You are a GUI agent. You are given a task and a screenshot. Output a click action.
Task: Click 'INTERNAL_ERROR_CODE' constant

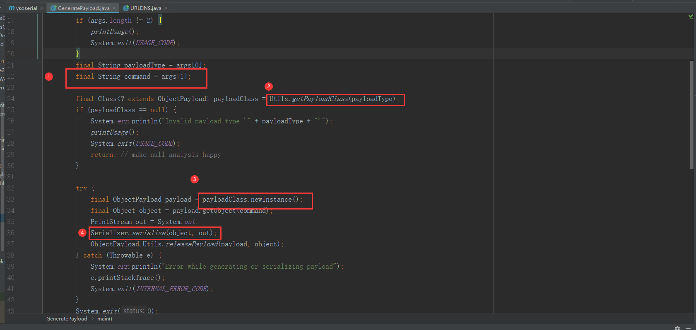[x=172, y=289]
